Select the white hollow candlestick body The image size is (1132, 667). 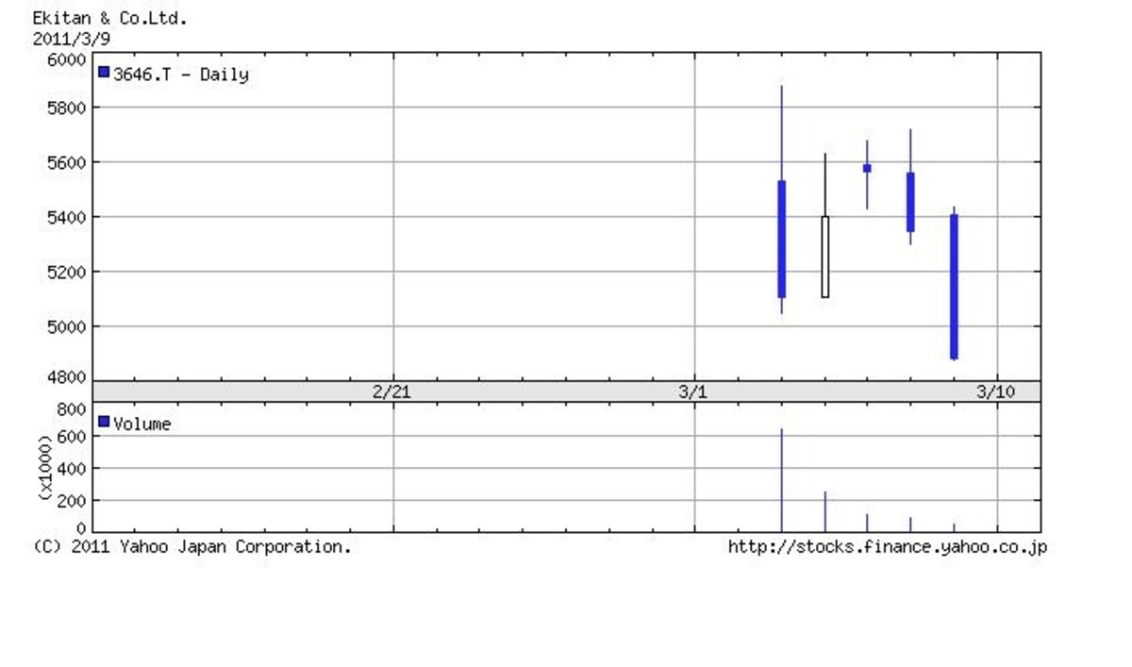coord(824,257)
